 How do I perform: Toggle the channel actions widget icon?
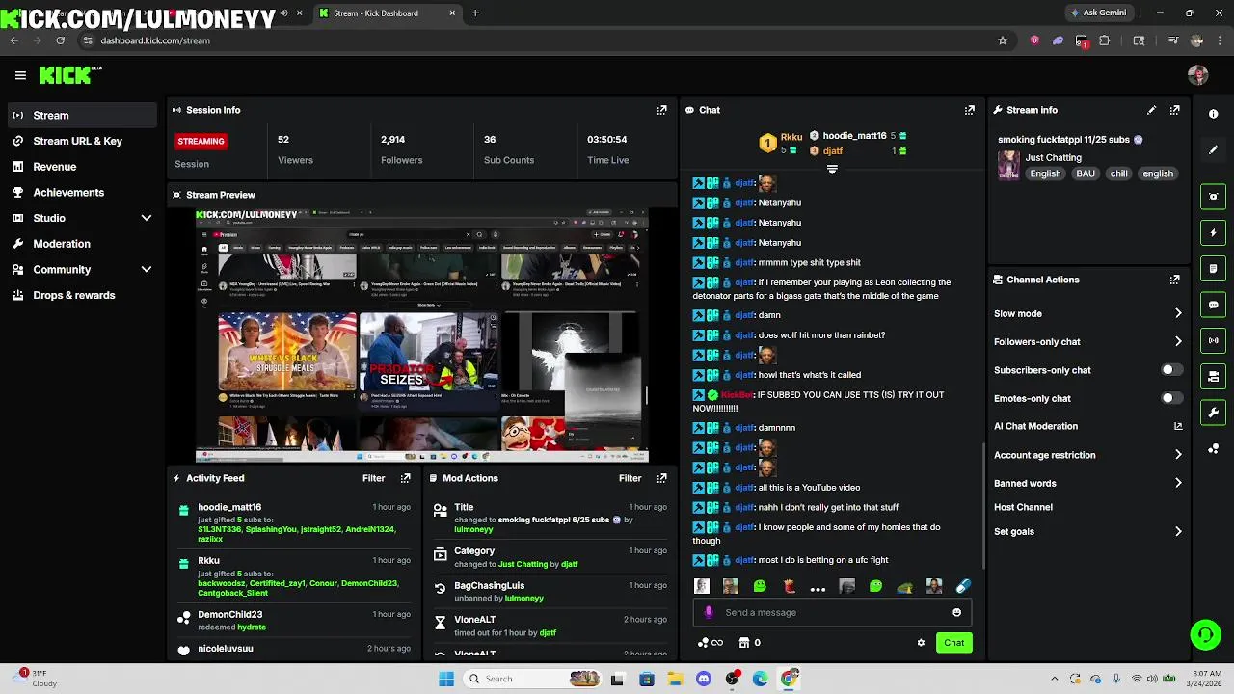click(1213, 376)
